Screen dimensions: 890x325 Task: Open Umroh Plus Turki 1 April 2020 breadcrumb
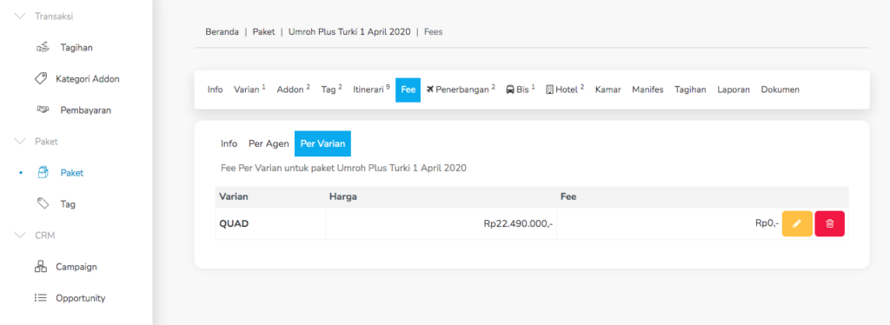click(349, 32)
